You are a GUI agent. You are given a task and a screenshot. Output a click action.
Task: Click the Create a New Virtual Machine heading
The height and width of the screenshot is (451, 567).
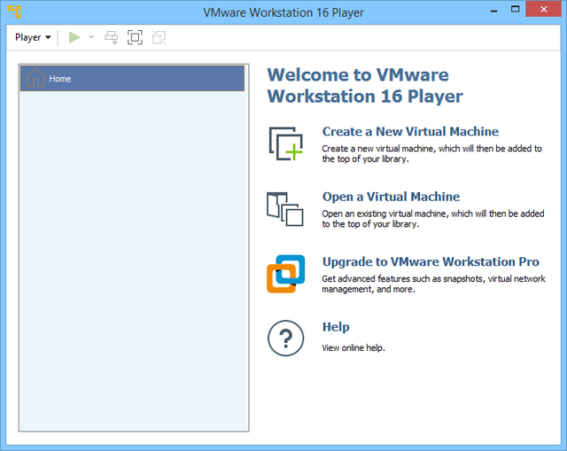click(410, 131)
